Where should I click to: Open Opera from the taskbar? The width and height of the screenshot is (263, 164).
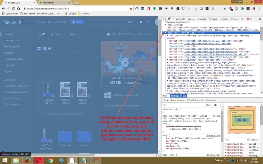[x=39, y=160]
